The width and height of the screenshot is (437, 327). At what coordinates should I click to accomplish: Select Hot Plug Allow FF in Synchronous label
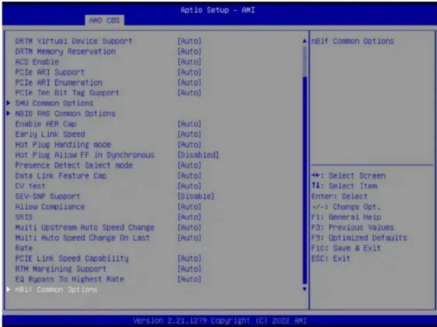[85, 155]
